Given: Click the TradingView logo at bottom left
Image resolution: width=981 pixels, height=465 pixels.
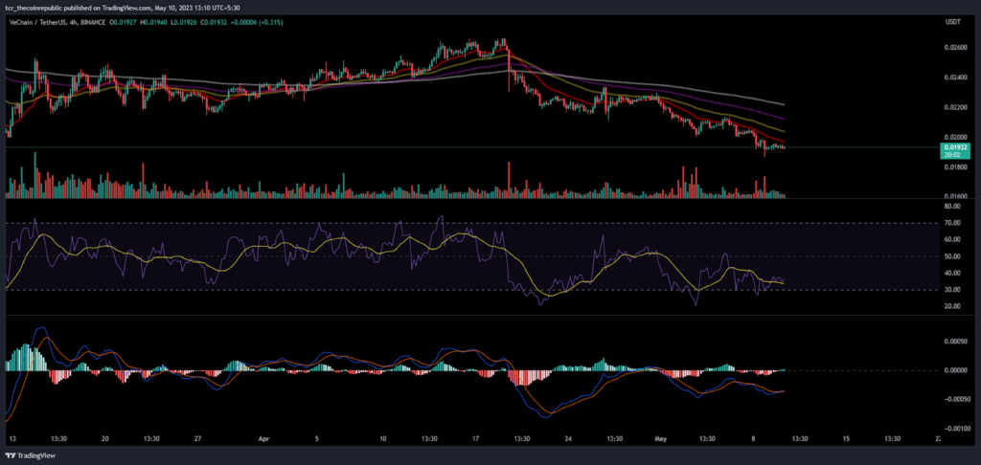Looking at the screenshot, I should point(31,455).
